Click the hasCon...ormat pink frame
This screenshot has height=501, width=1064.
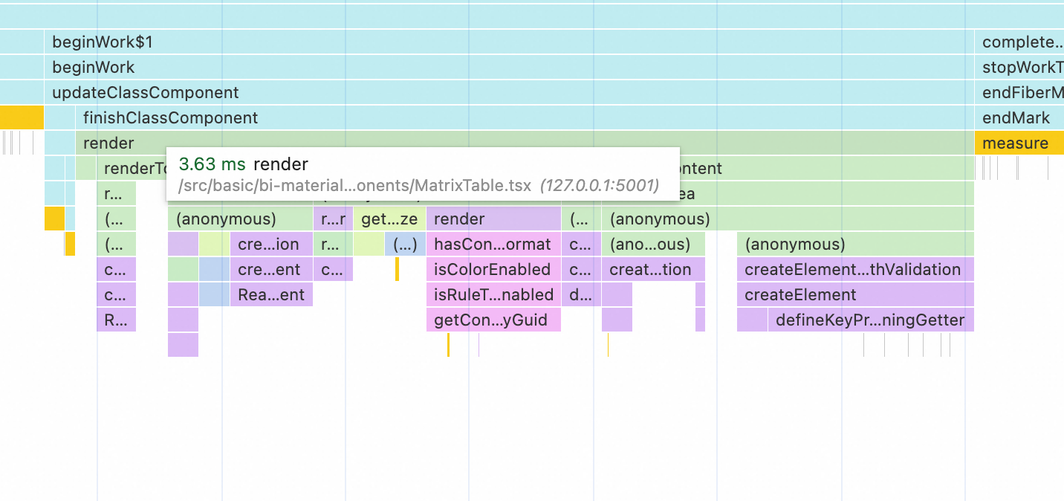pyautogui.click(x=493, y=245)
